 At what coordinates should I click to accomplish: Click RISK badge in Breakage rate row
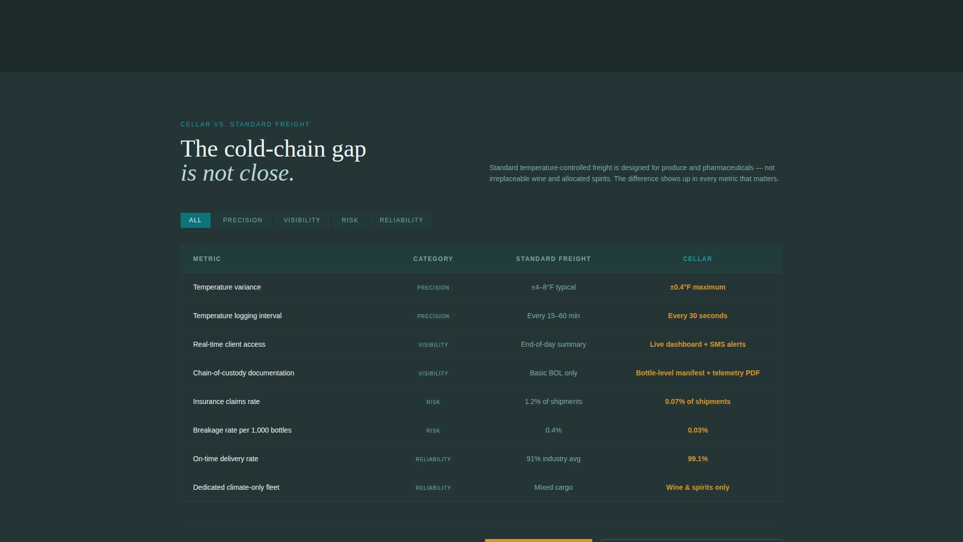(433, 431)
